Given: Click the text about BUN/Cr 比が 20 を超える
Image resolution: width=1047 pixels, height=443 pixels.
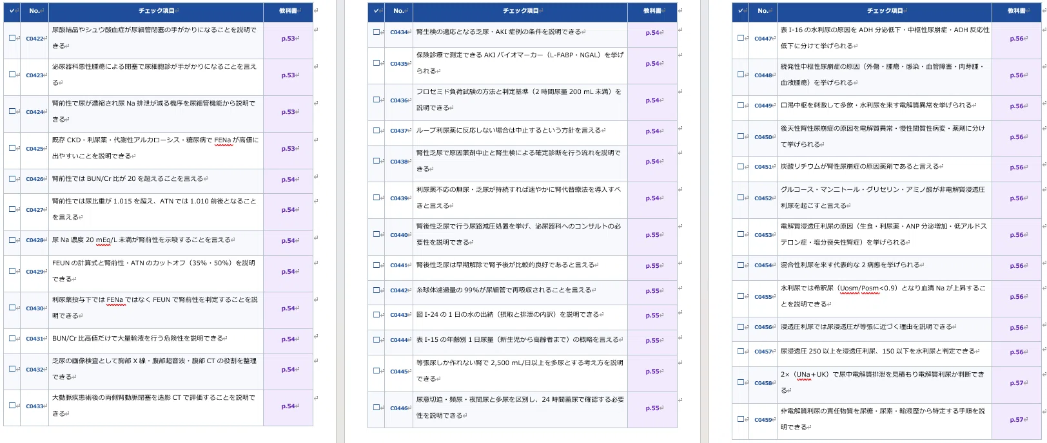Looking at the screenshot, I should click(128, 179).
